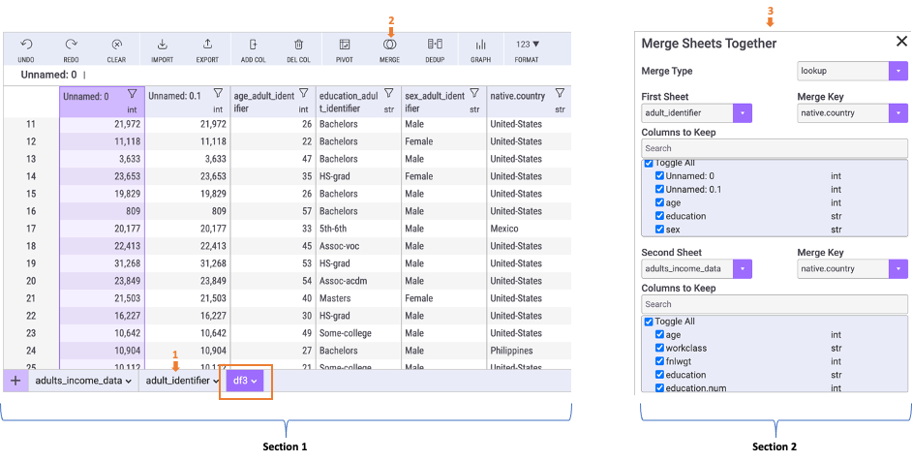Click the Undo toolbar icon
912x461 pixels.
(x=26, y=45)
